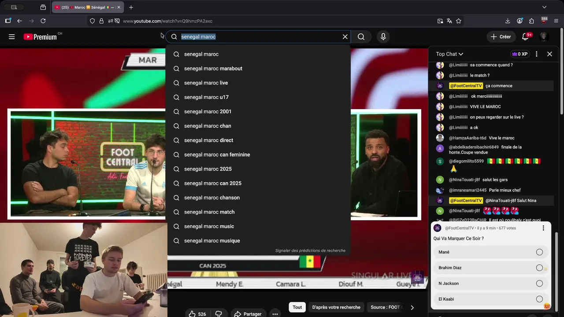Image resolution: width=564 pixels, height=317 pixels.
Task: Start voice search with microphone icon
Action: pyautogui.click(x=383, y=37)
